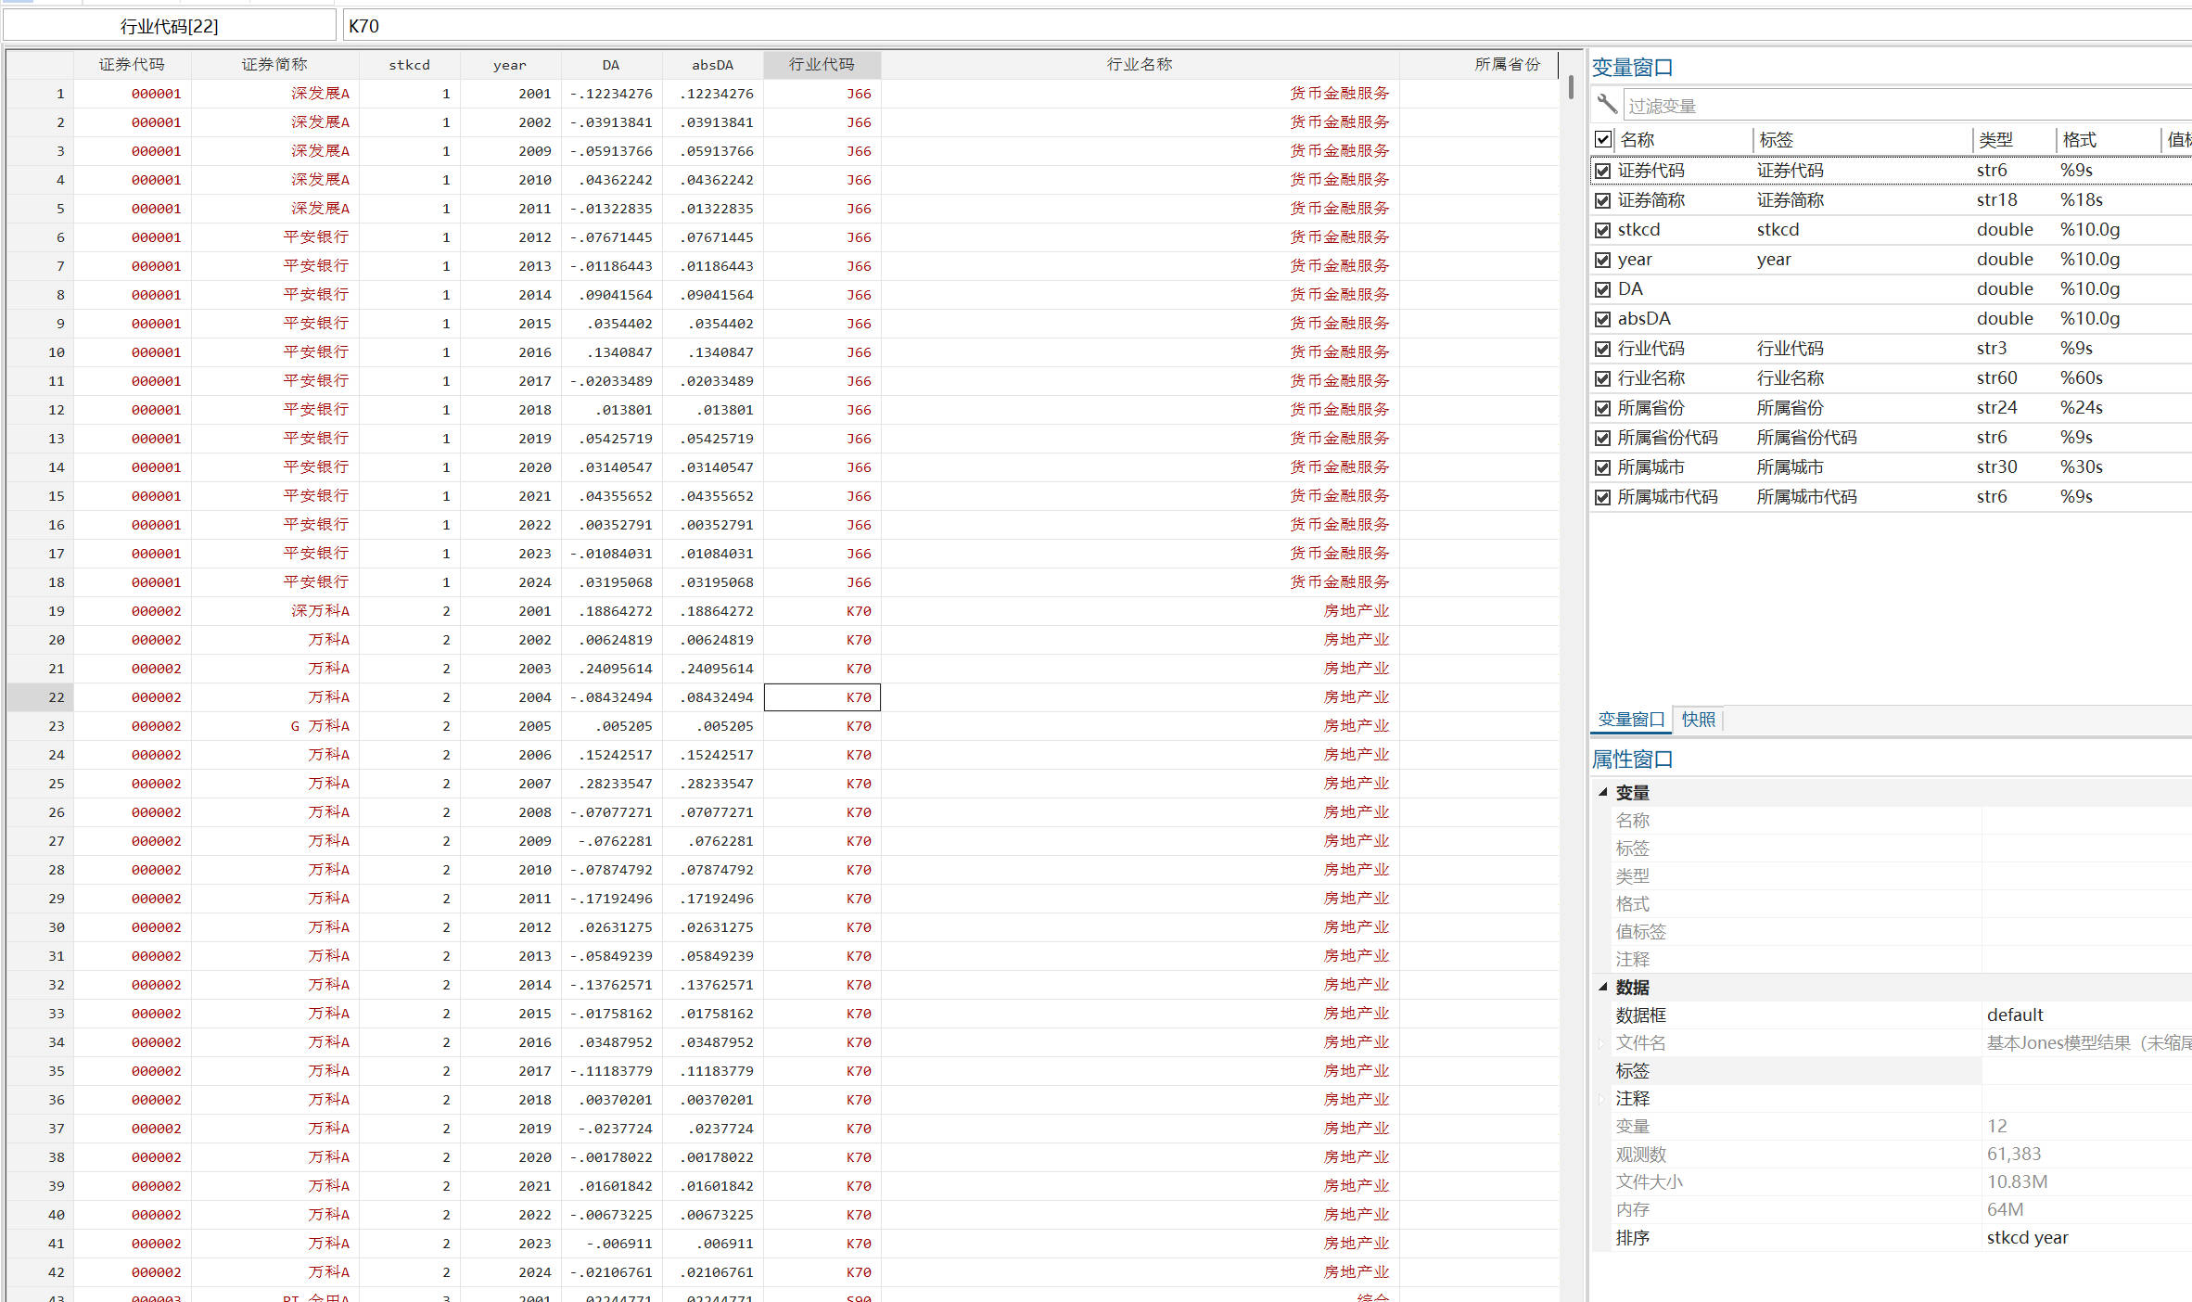Collapse the 数据 section in properties
This screenshot has height=1302, width=2192.
(x=1602, y=987)
